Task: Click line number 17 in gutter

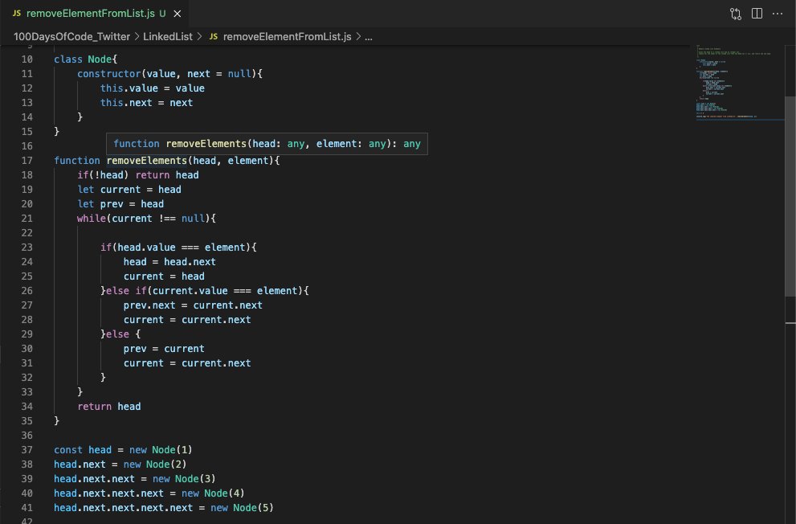Action: (x=27, y=161)
